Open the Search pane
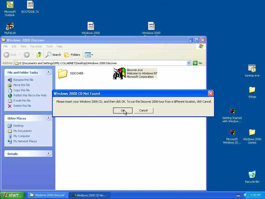The image size is (265, 199). (53, 55)
